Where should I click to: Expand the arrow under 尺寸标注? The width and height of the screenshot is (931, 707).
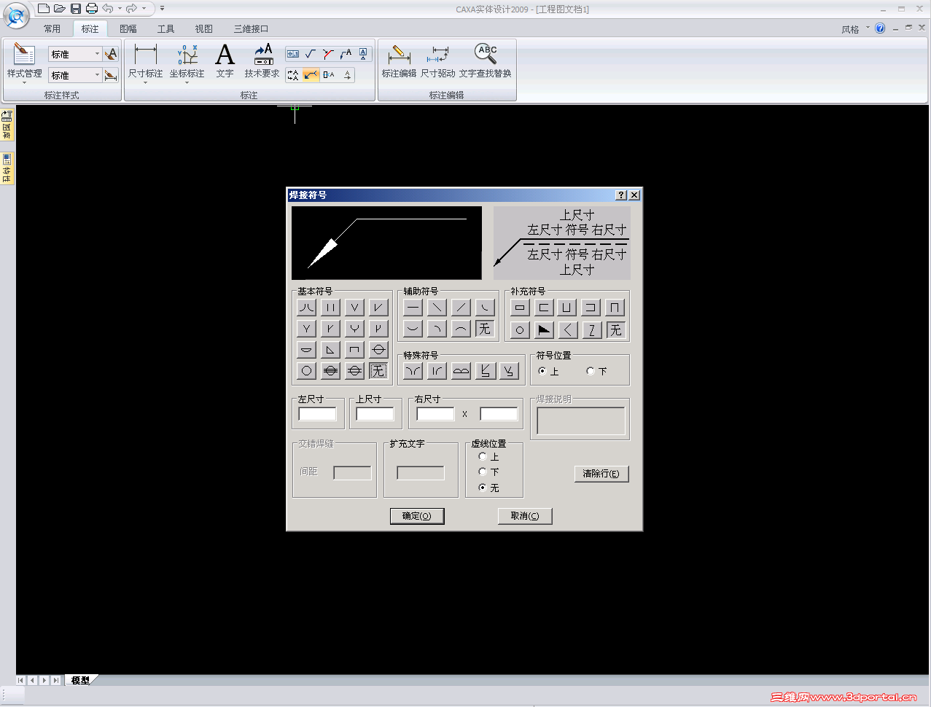(145, 82)
